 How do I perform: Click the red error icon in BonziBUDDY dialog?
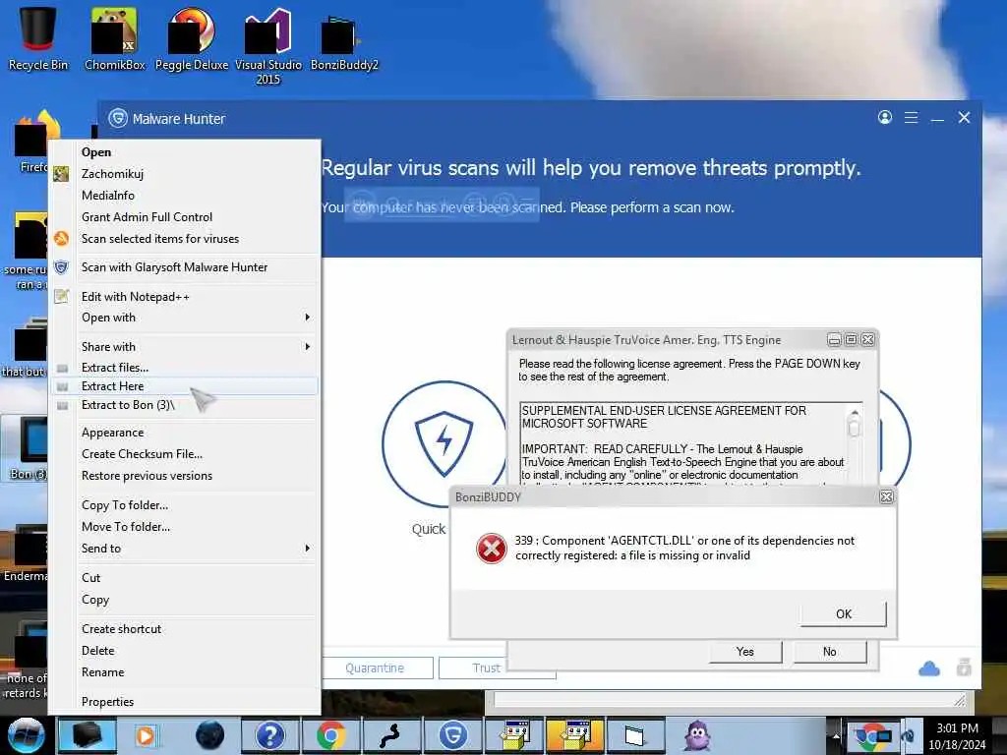[492, 549]
